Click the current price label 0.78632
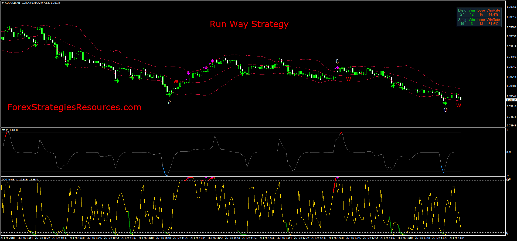Image resolution: width=517 pixels, height=241 pixels. click(x=511, y=100)
